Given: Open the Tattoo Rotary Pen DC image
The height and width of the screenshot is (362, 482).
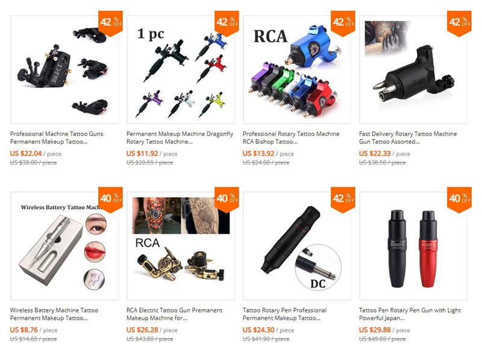Looking at the screenshot, I should tap(297, 246).
